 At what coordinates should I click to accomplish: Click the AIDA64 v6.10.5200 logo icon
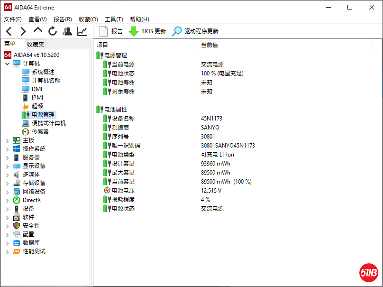pyautogui.click(x=7, y=55)
